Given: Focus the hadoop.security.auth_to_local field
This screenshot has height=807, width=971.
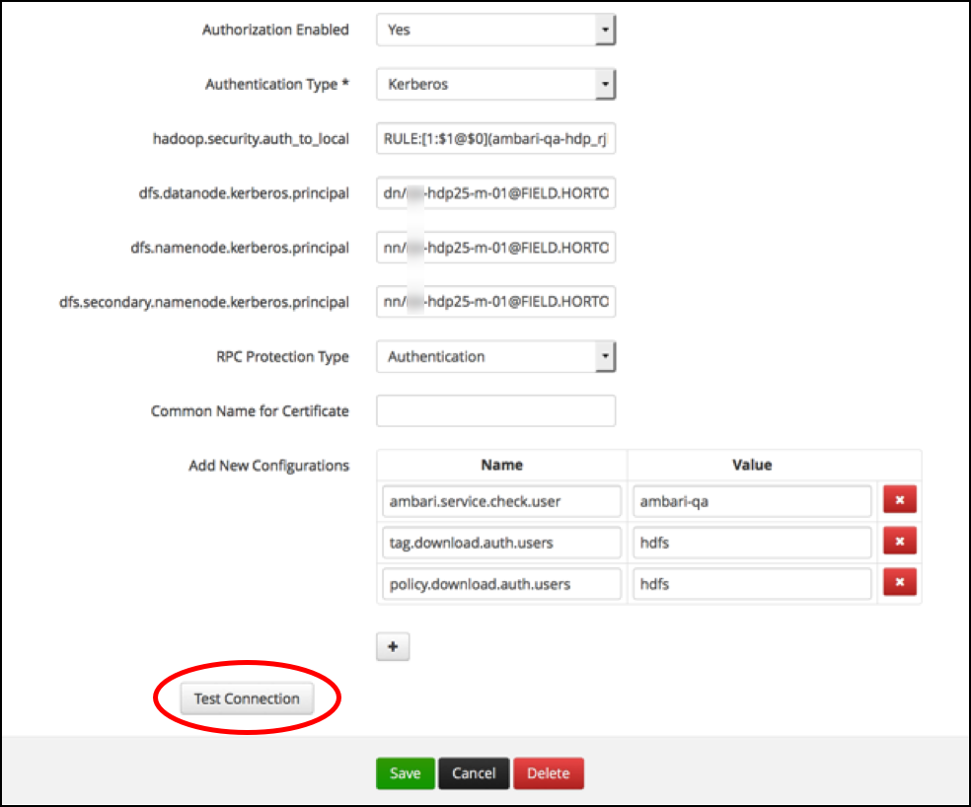Looking at the screenshot, I should (495, 139).
